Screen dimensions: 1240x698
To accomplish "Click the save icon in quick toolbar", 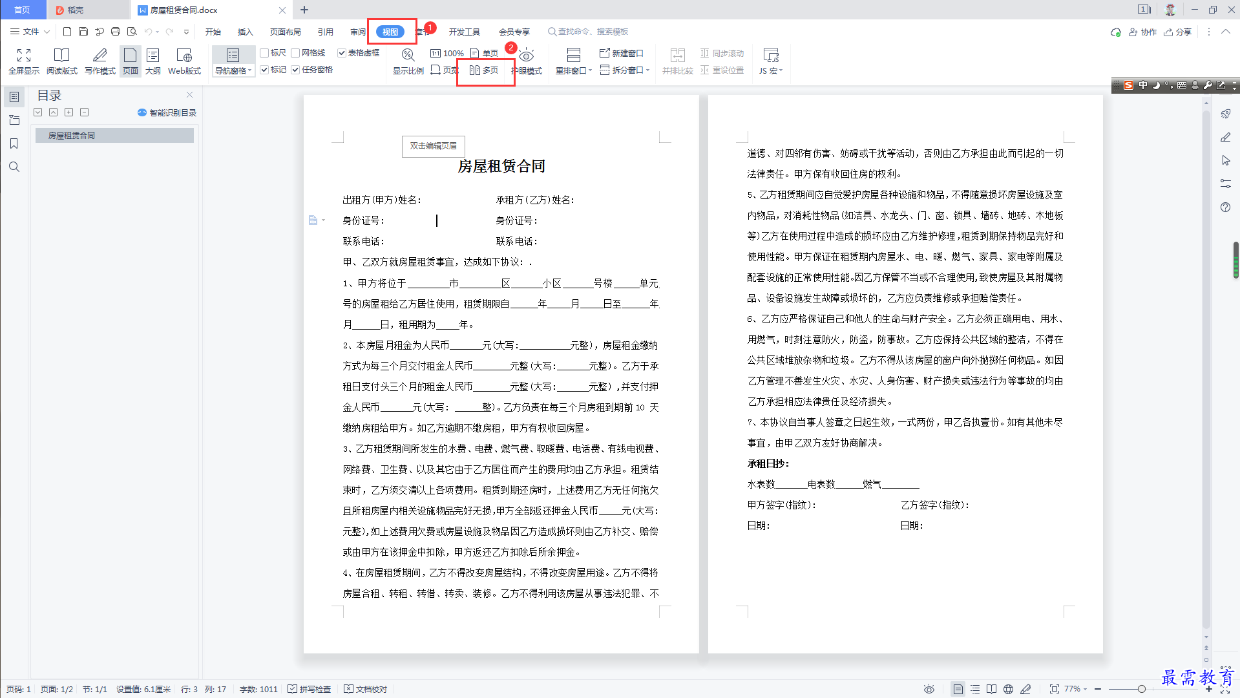I will [x=83, y=32].
